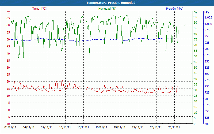Click '65' on the red temperature axis
The height and width of the screenshot is (134, 214).
[x=8, y=18]
